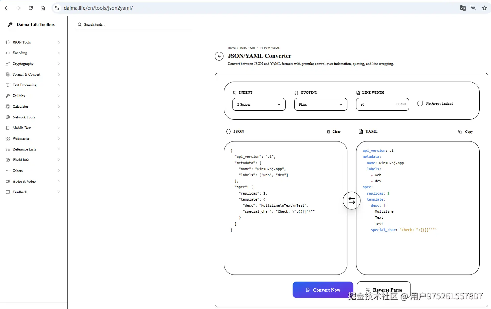Enable the No Array Indent checkbox
Viewport: 491px width, 309px height.
tap(420, 103)
